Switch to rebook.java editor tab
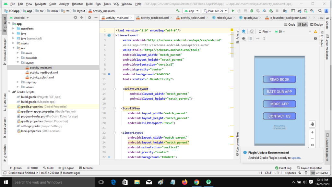Image resolution: width=332 pixels, height=187 pixels. tap(224, 18)
